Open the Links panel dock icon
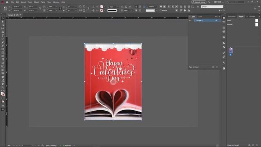The height and width of the screenshot is (147, 261). (224, 22)
